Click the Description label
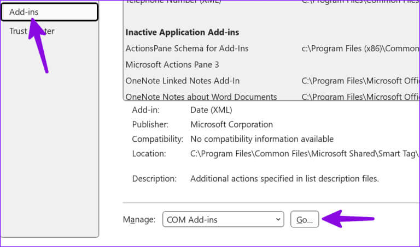The image size is (420, 247). (x=154, y=179)
